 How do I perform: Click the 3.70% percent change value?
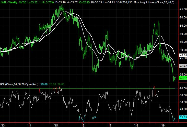coord(50,2)
